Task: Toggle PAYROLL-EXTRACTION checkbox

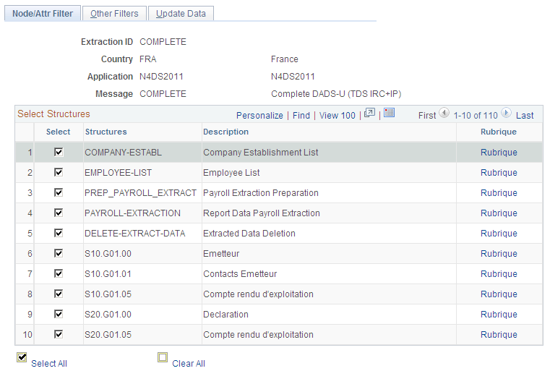Action: [59, 213]
